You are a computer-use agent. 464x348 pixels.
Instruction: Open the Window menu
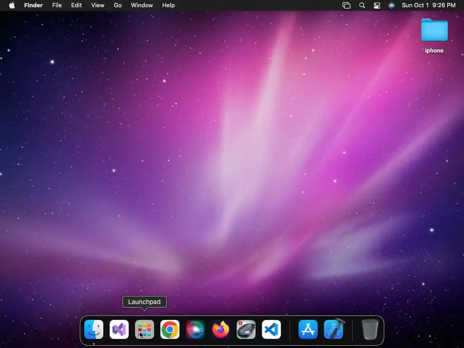coord(142,5)
